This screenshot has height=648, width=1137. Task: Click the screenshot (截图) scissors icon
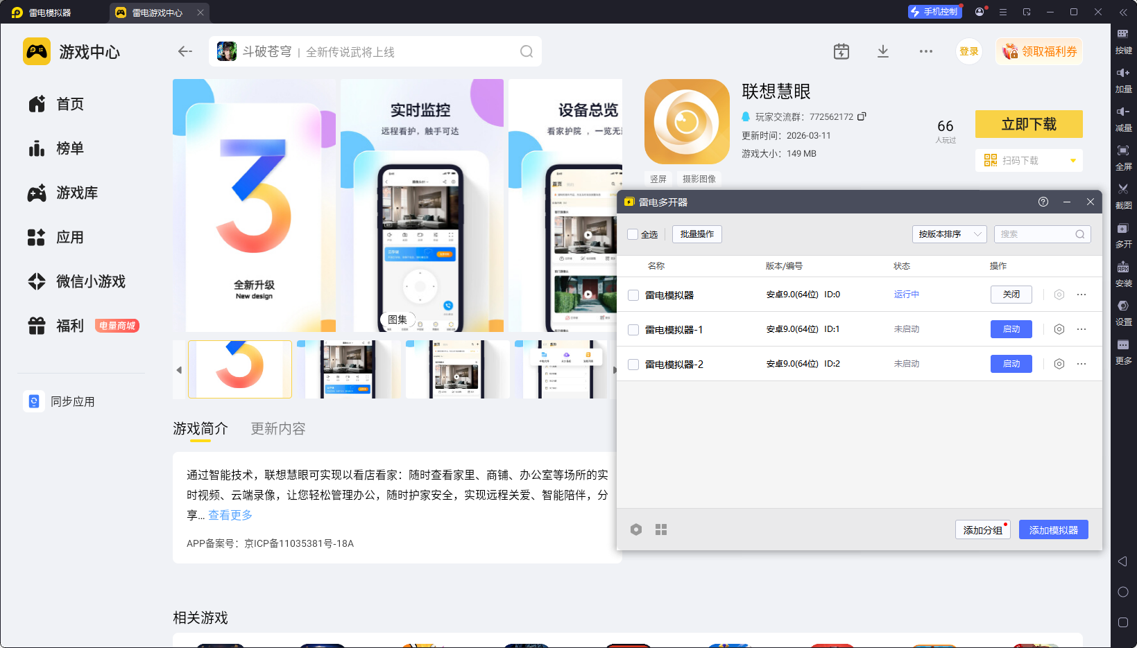tap(1123, 189)
